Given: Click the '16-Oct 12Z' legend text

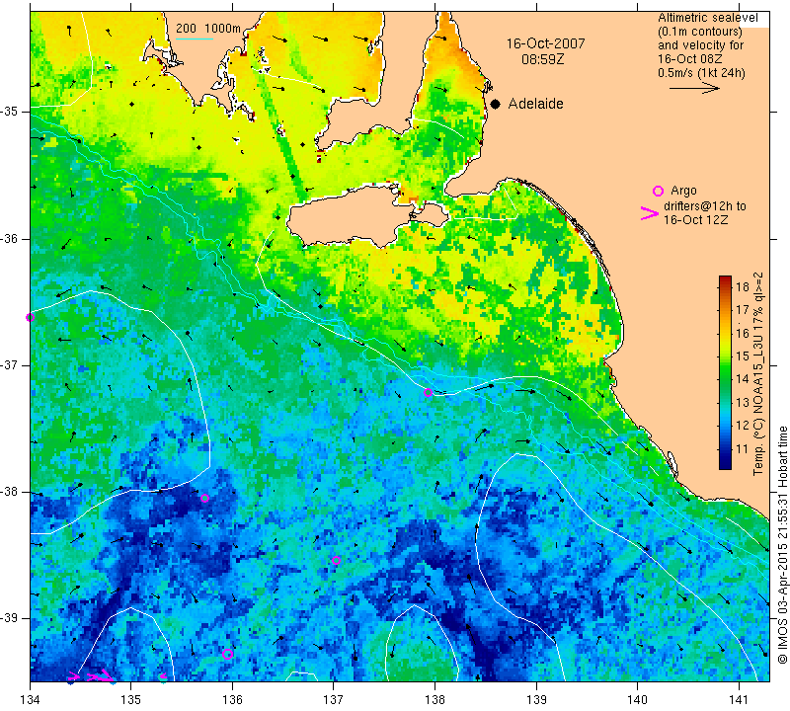Looking at the screenshot, I should [x=695, y=219].
